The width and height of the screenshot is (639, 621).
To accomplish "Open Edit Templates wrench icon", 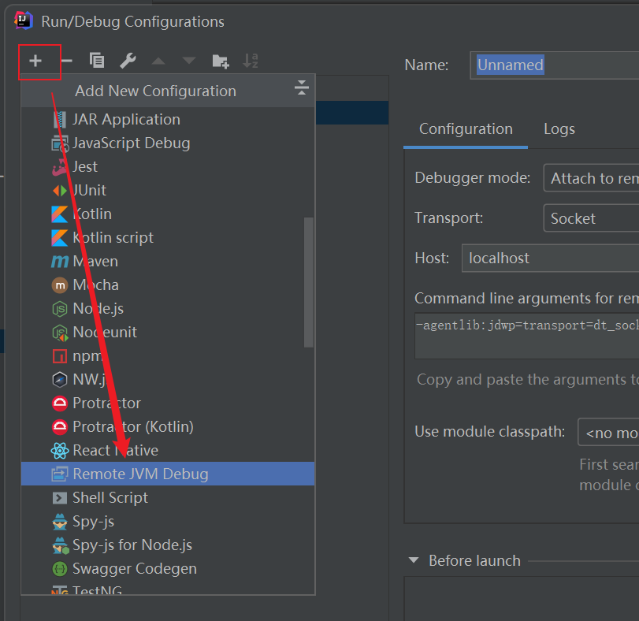I will (x=128, y=61).
